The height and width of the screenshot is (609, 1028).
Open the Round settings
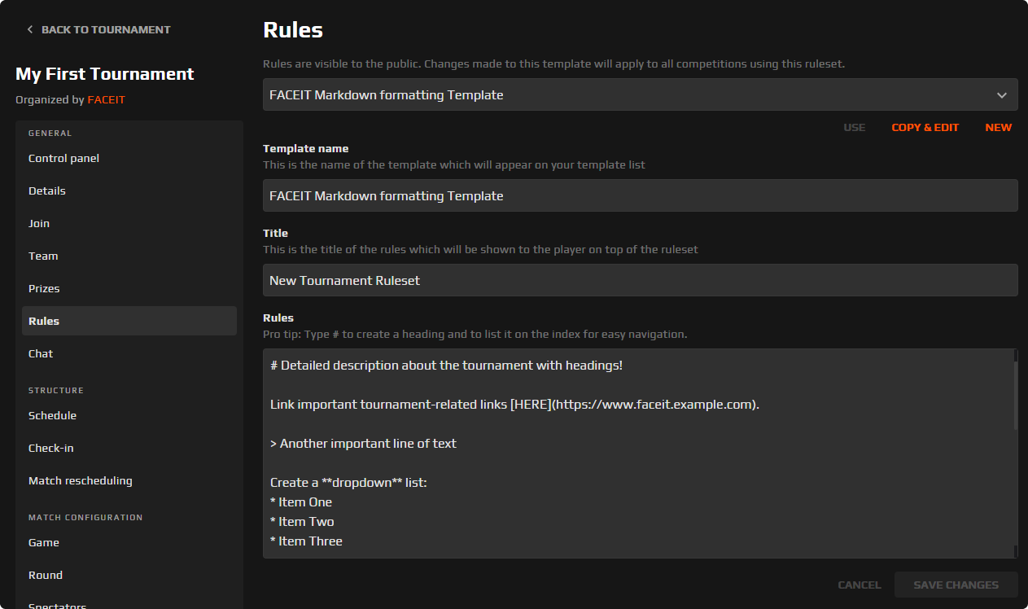(x=45, y=575)
